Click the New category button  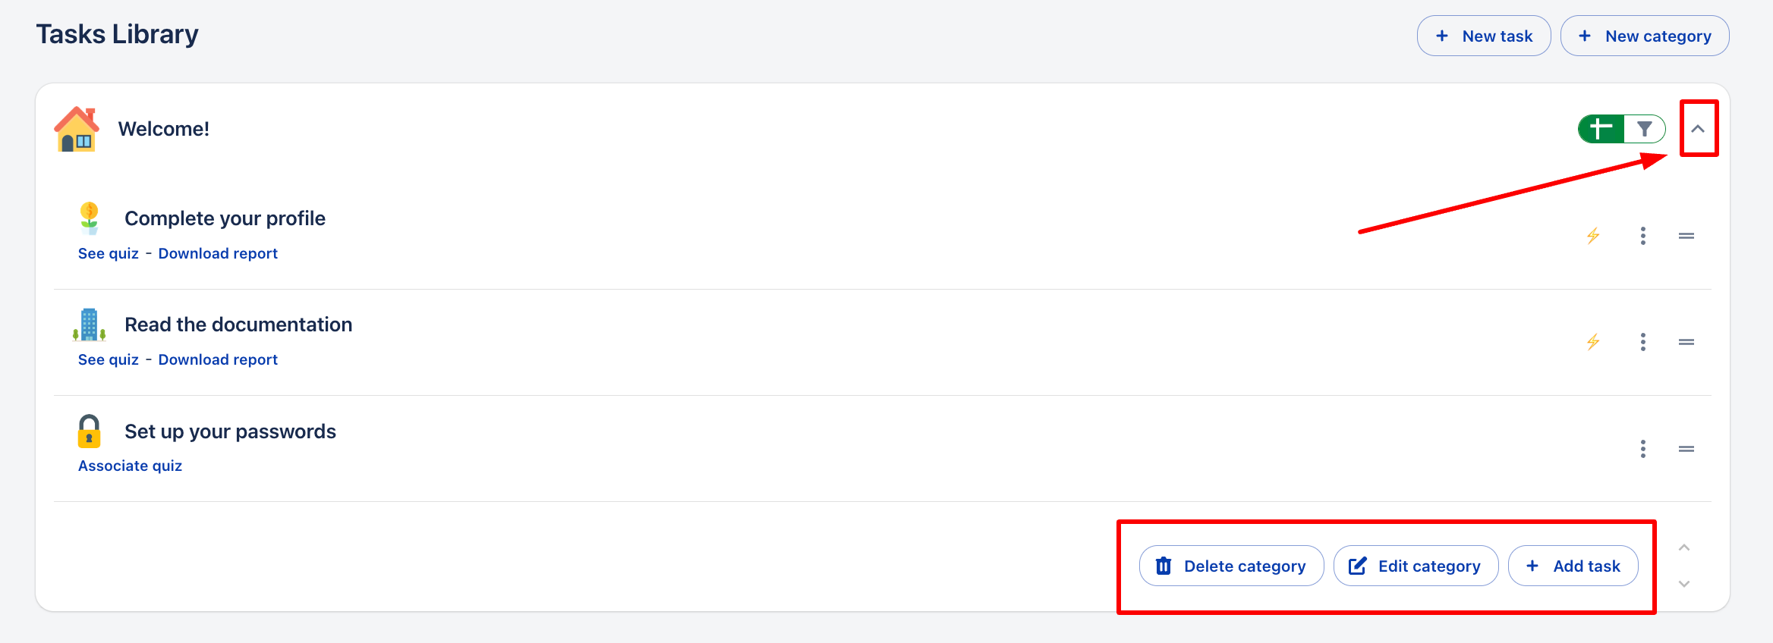tap(1645, 36)
